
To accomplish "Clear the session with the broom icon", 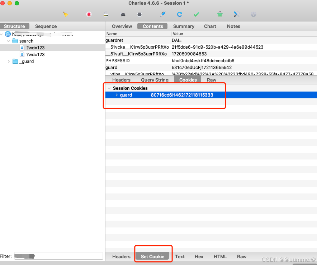I will pos(65,14).
